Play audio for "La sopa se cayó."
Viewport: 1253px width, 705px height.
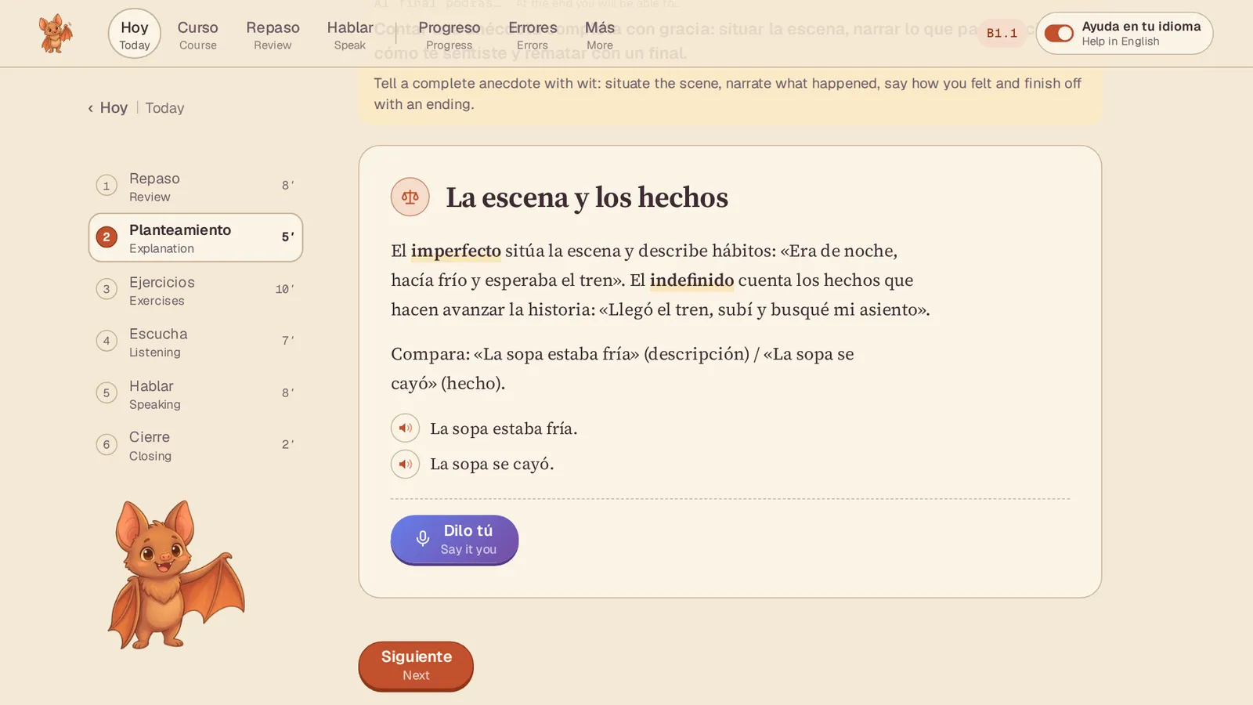click(x=405, y=464)
